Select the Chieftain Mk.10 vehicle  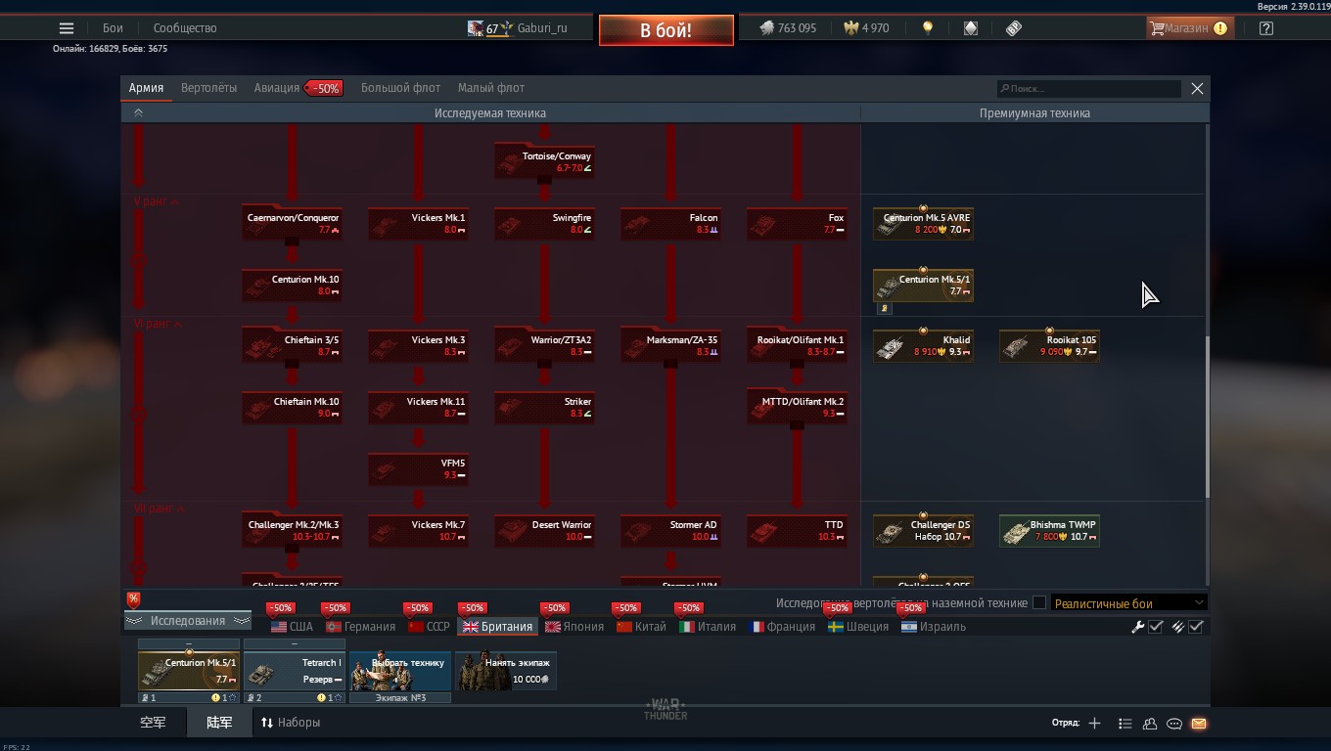click(292, 407)
